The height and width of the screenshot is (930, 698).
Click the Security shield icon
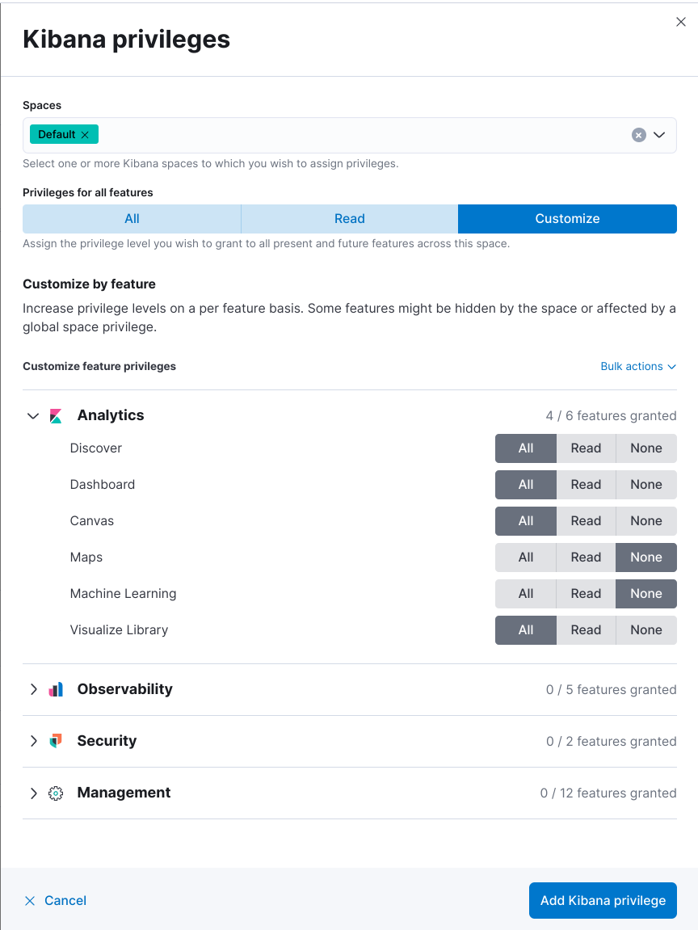[x=55, y=741]
